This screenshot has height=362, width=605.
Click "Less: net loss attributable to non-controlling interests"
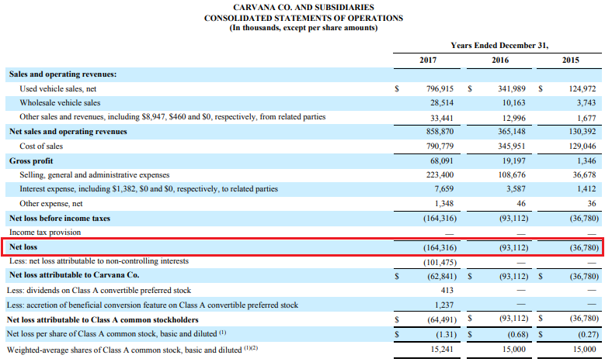pyautogui.click(x=99, y=261)
